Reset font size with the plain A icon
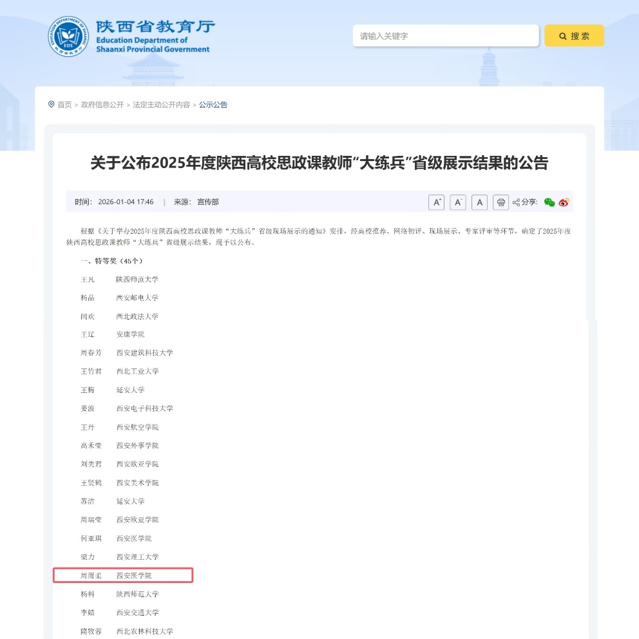Image resolution: width=639 pixels, height=639 pixels. [x=479, y=202]
